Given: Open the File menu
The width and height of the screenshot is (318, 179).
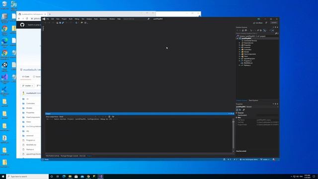Looking at the screenshot, I should click(48, 19).
